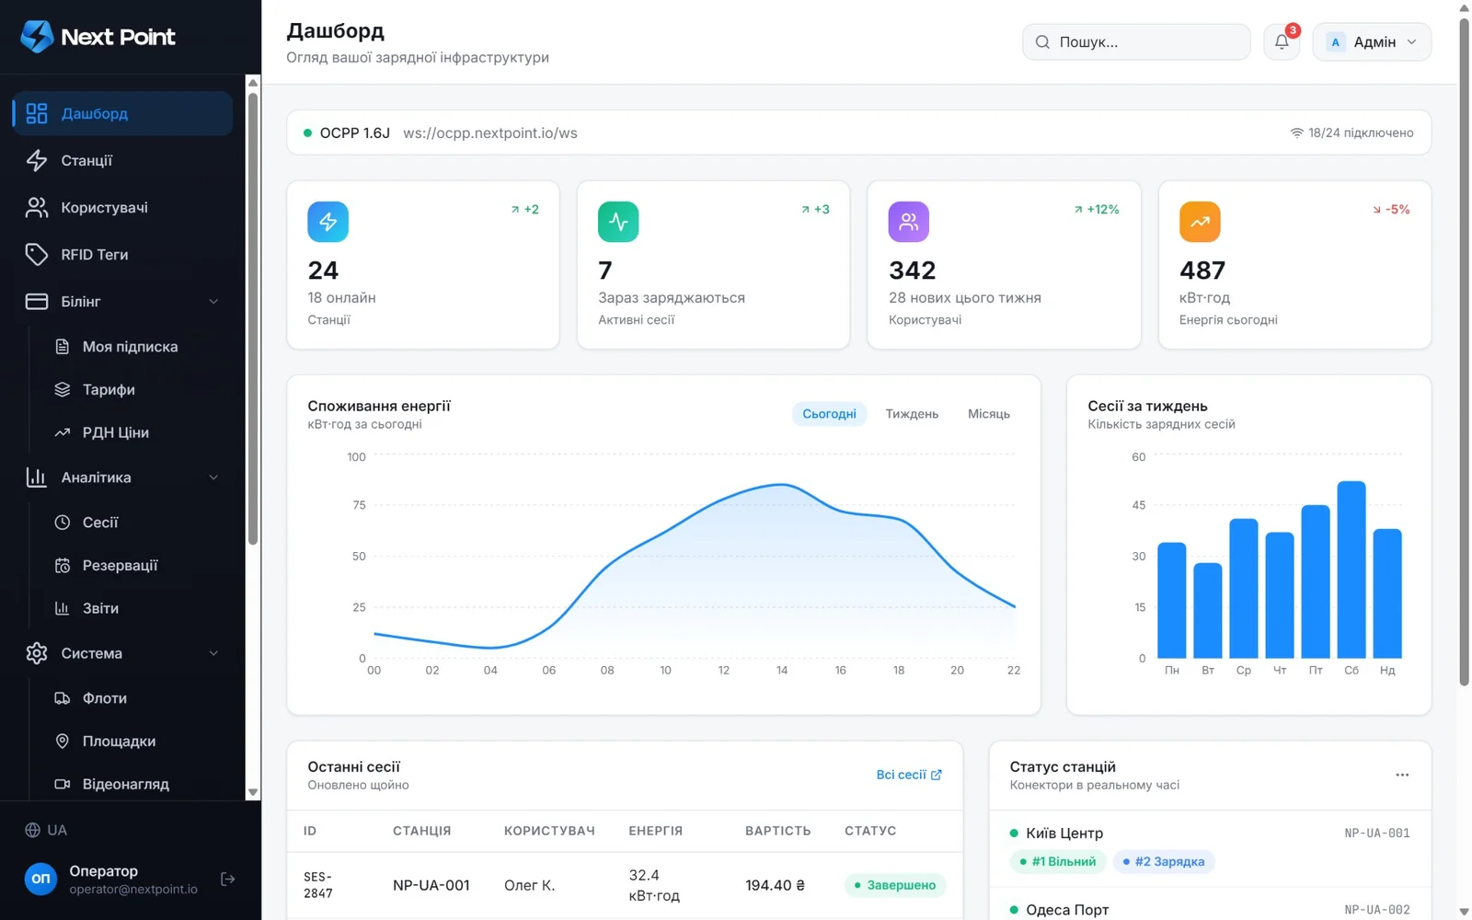Screen dimensions: 1472x920
Task: Click session ID SES-2847
Action: (318, 885)
